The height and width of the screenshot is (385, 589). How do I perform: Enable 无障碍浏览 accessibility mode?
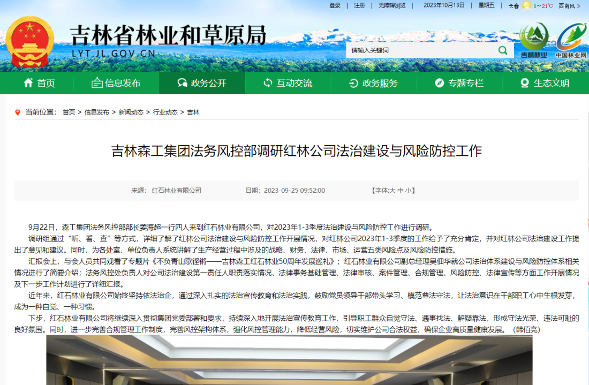(392, 6)
